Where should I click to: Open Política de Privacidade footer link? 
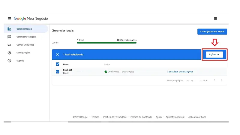115,117
